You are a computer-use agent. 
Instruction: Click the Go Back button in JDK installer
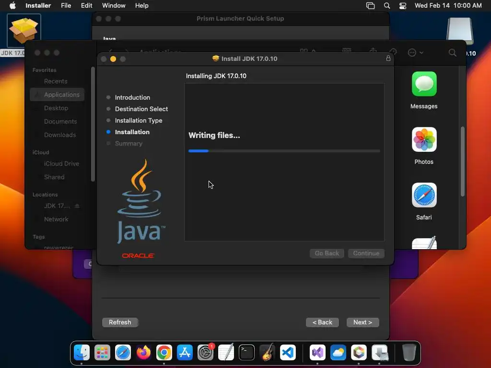[x=327, y=253]
